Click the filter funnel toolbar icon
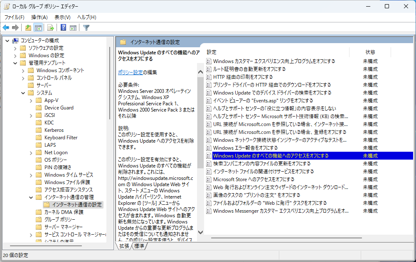The height and width of the screenshot is (262, 416). [x=86, y=28]
